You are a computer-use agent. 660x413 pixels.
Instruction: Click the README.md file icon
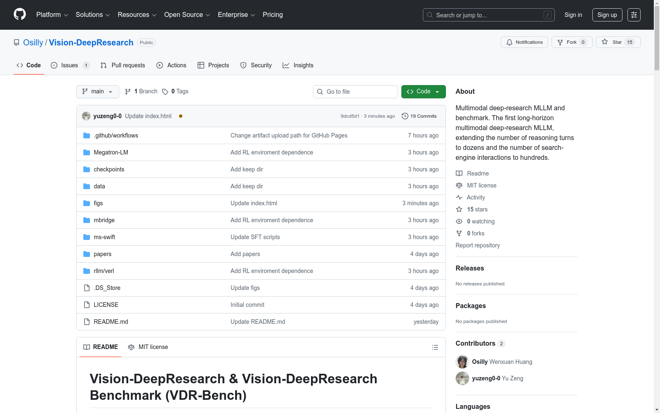[x=87, y=322]
